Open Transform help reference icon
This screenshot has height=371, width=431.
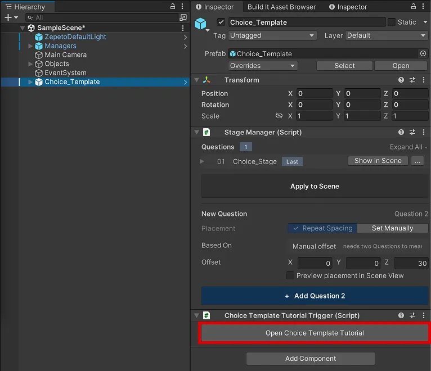401,80
